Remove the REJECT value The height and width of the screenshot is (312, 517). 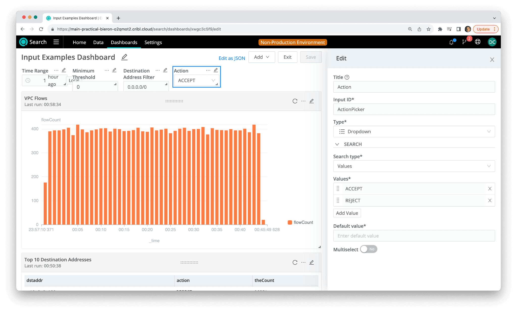490,200
